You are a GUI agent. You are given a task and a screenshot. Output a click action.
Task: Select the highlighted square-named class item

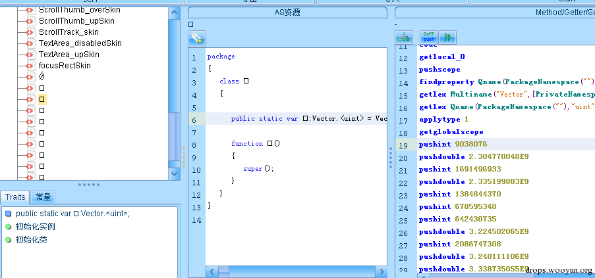[x=42, y=99]
